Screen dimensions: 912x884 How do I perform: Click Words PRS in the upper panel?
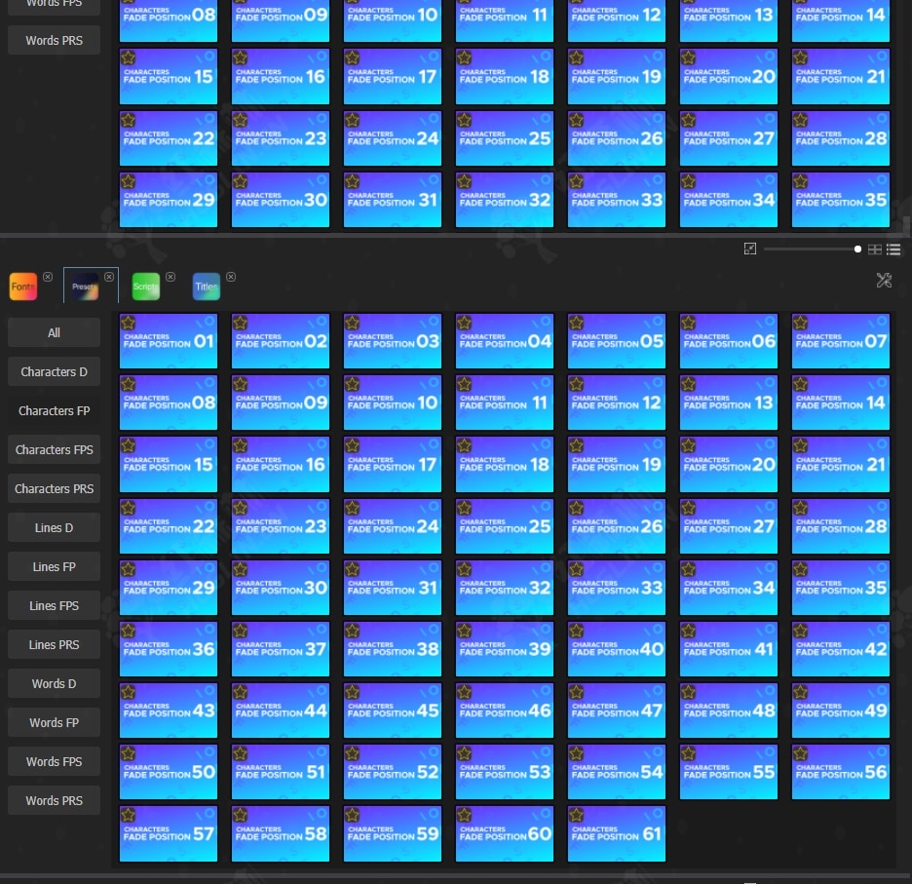click(x=55, y=40)
